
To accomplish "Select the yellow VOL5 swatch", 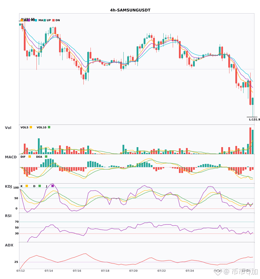I will 31,127.
